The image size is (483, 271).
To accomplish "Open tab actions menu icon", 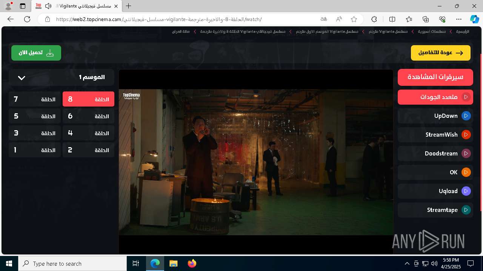I will tap(23, 6).
